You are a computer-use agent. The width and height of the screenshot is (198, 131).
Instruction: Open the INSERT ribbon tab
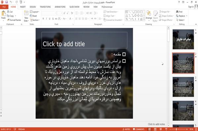pyautogui.click(x=23, y=7)
